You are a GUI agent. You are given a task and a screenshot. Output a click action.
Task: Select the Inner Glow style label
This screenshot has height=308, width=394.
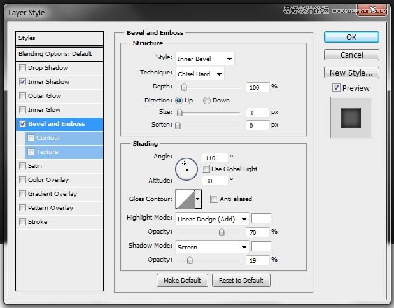[44, 110]
